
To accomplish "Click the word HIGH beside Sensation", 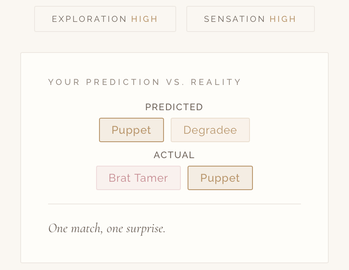I will click(x=283, y=19).
